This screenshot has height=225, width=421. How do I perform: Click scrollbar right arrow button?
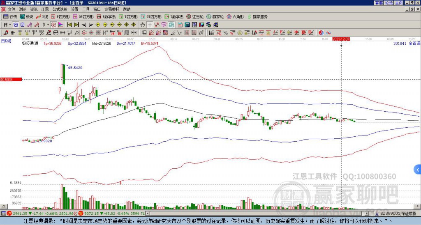[x=367, y=214]
